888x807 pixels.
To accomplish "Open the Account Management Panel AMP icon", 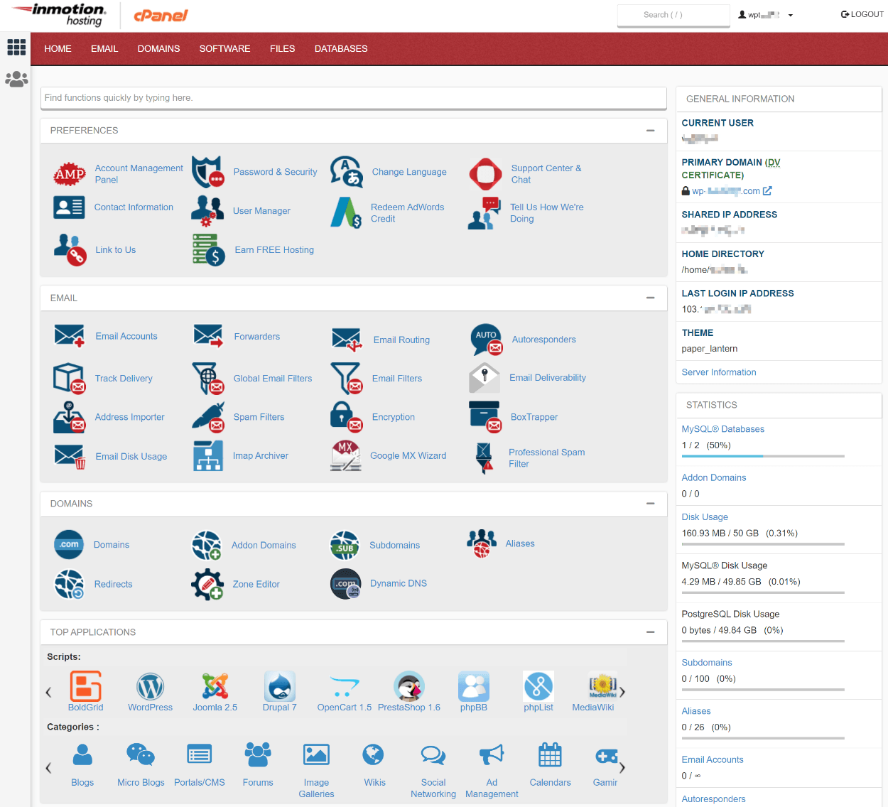I will 70,173.
